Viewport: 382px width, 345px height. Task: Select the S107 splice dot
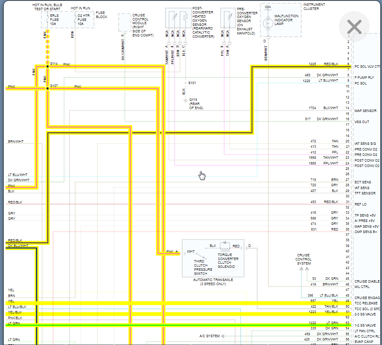coord(48,88)
